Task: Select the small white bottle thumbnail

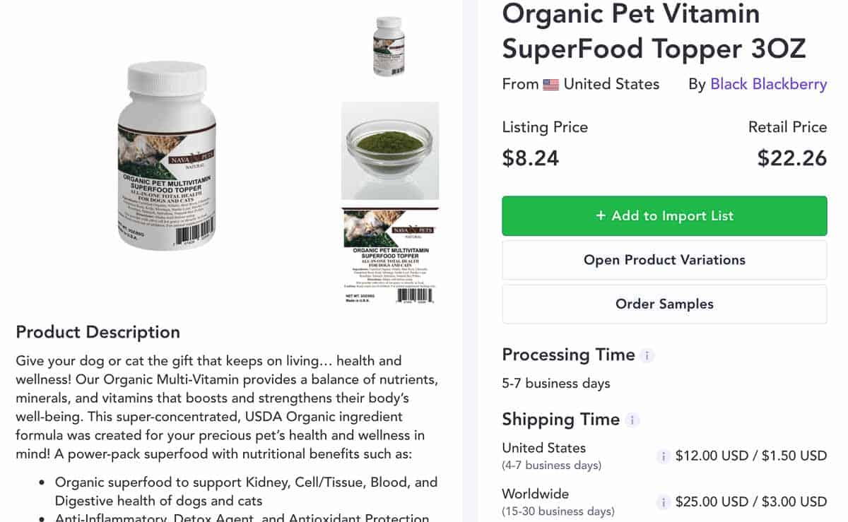Action: (389, 47)
